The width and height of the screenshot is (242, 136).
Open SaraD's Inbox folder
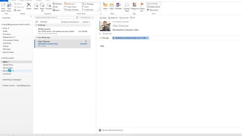[6, 28]
